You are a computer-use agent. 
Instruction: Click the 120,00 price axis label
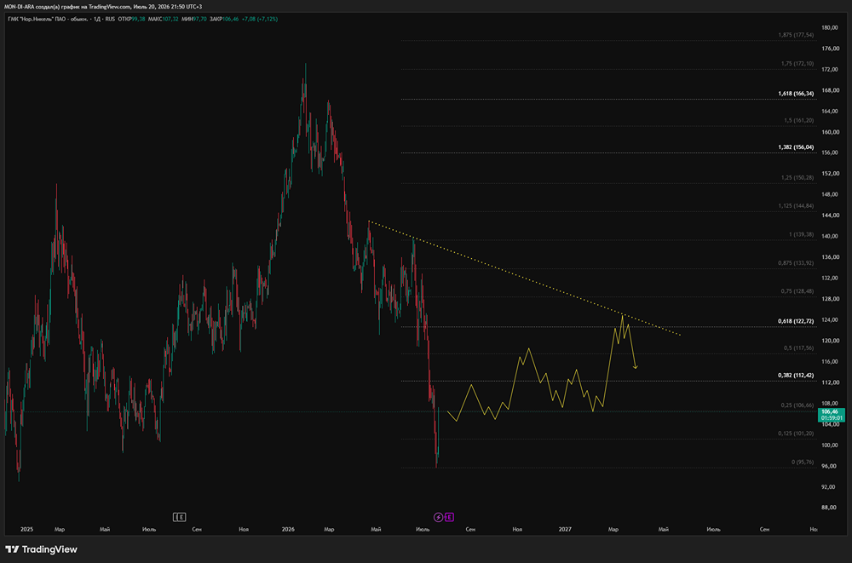click(830, 341)
